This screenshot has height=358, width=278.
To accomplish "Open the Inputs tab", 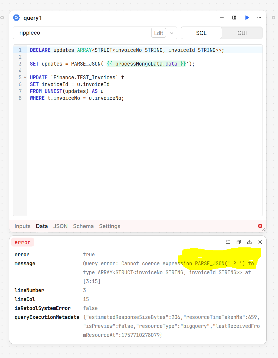I will click(x=23, y=226).
